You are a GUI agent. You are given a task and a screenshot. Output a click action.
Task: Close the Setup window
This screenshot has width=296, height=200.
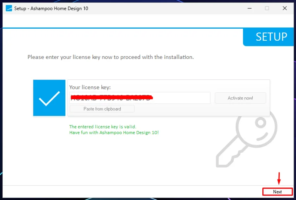pyautogui.click(x=285, y=8)
